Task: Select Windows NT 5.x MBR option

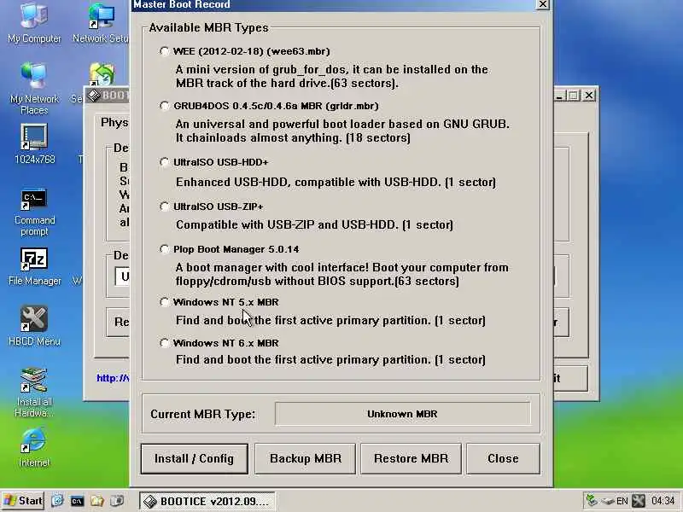Action: (164, 302)
